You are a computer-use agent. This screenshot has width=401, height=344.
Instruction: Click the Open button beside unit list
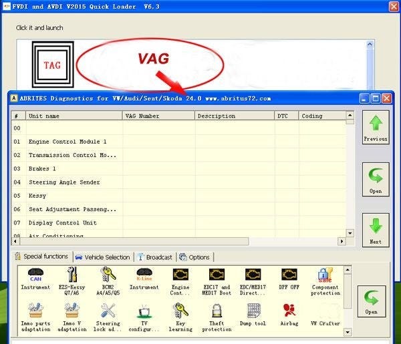[376, 180]
